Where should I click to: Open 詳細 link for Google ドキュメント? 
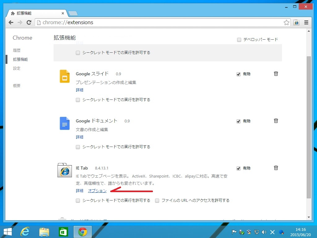80,137
